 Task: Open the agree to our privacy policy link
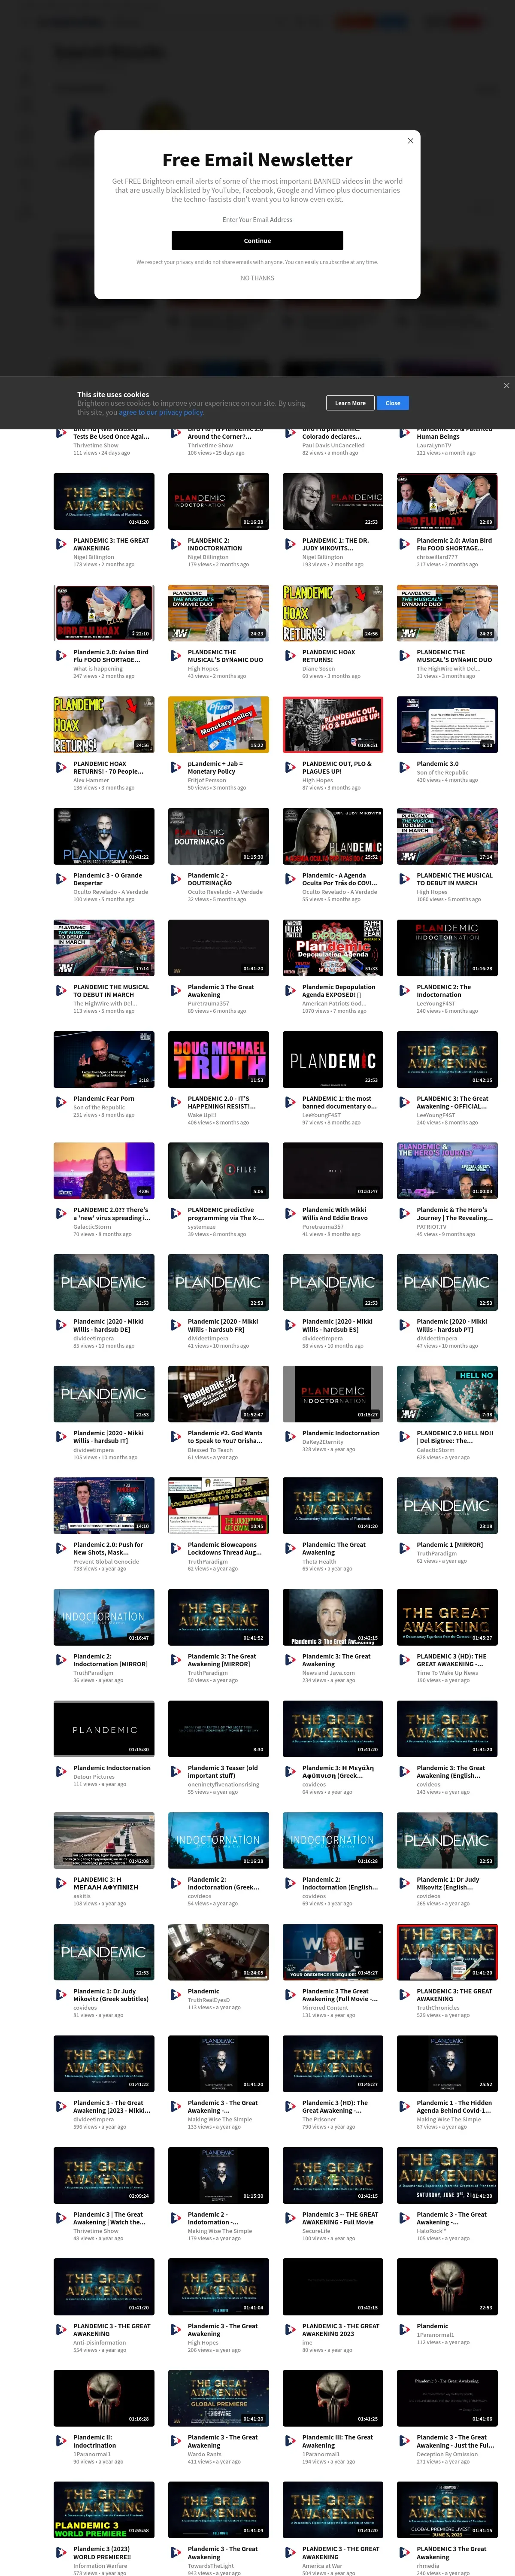[x=161, y=412]
